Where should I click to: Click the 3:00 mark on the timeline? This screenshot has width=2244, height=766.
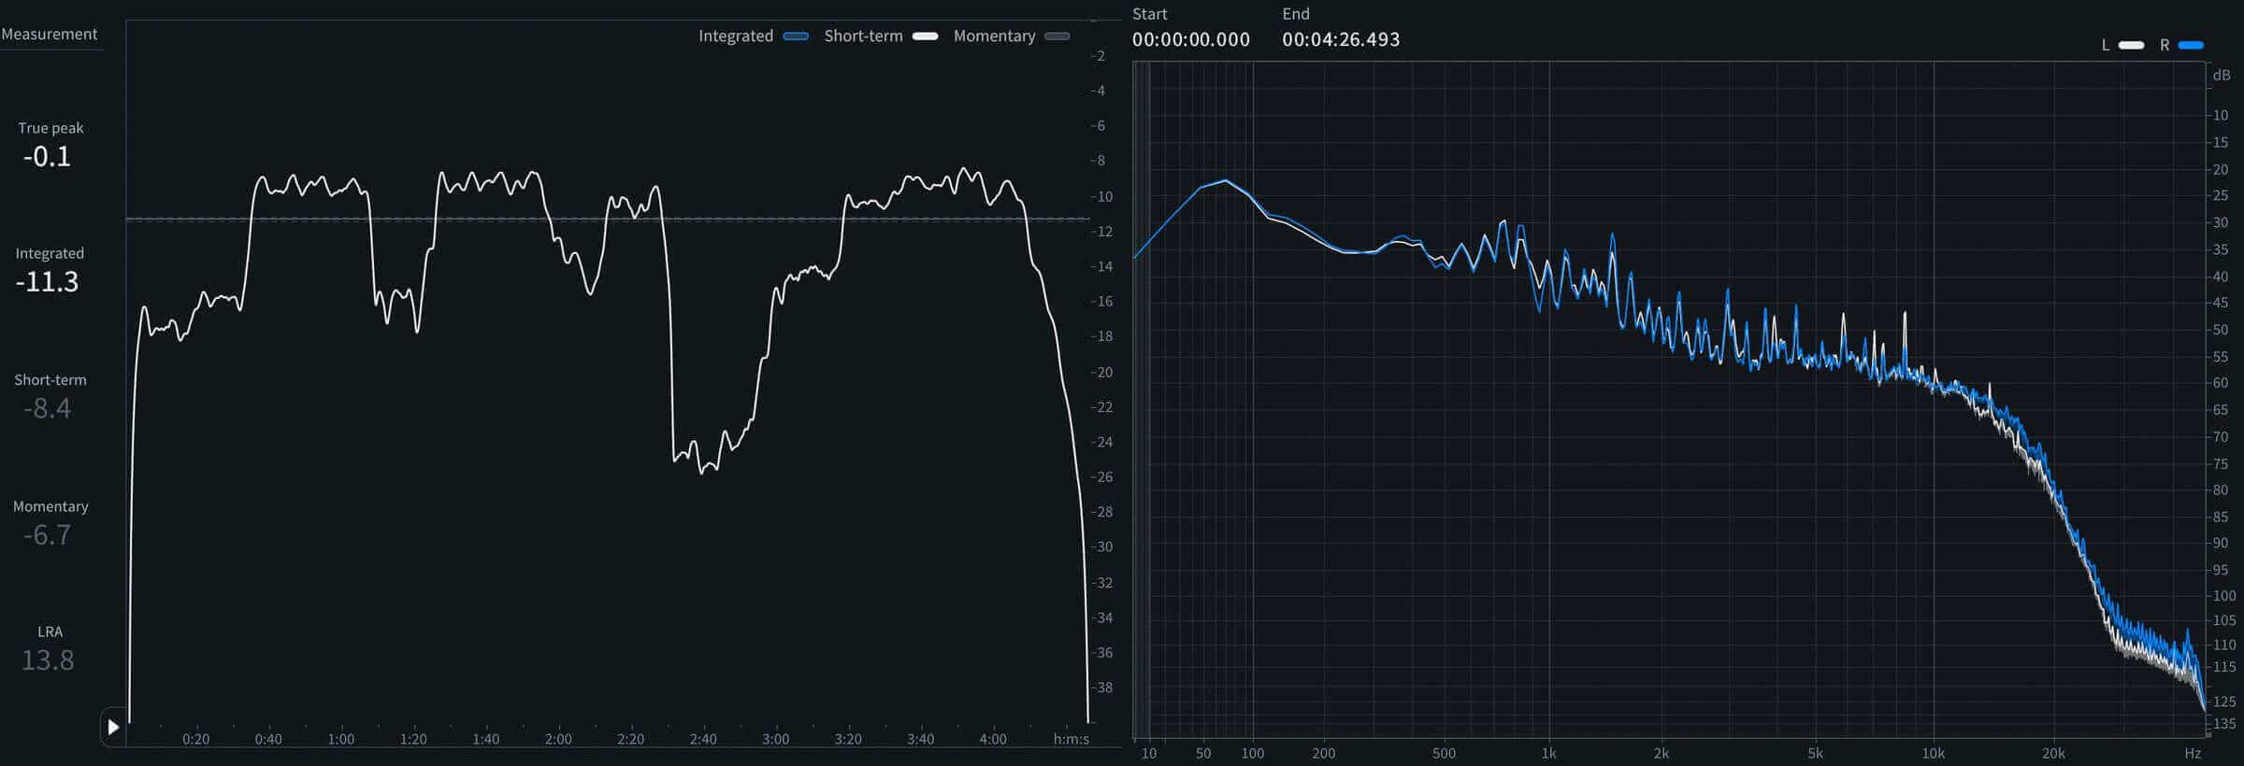775,739
